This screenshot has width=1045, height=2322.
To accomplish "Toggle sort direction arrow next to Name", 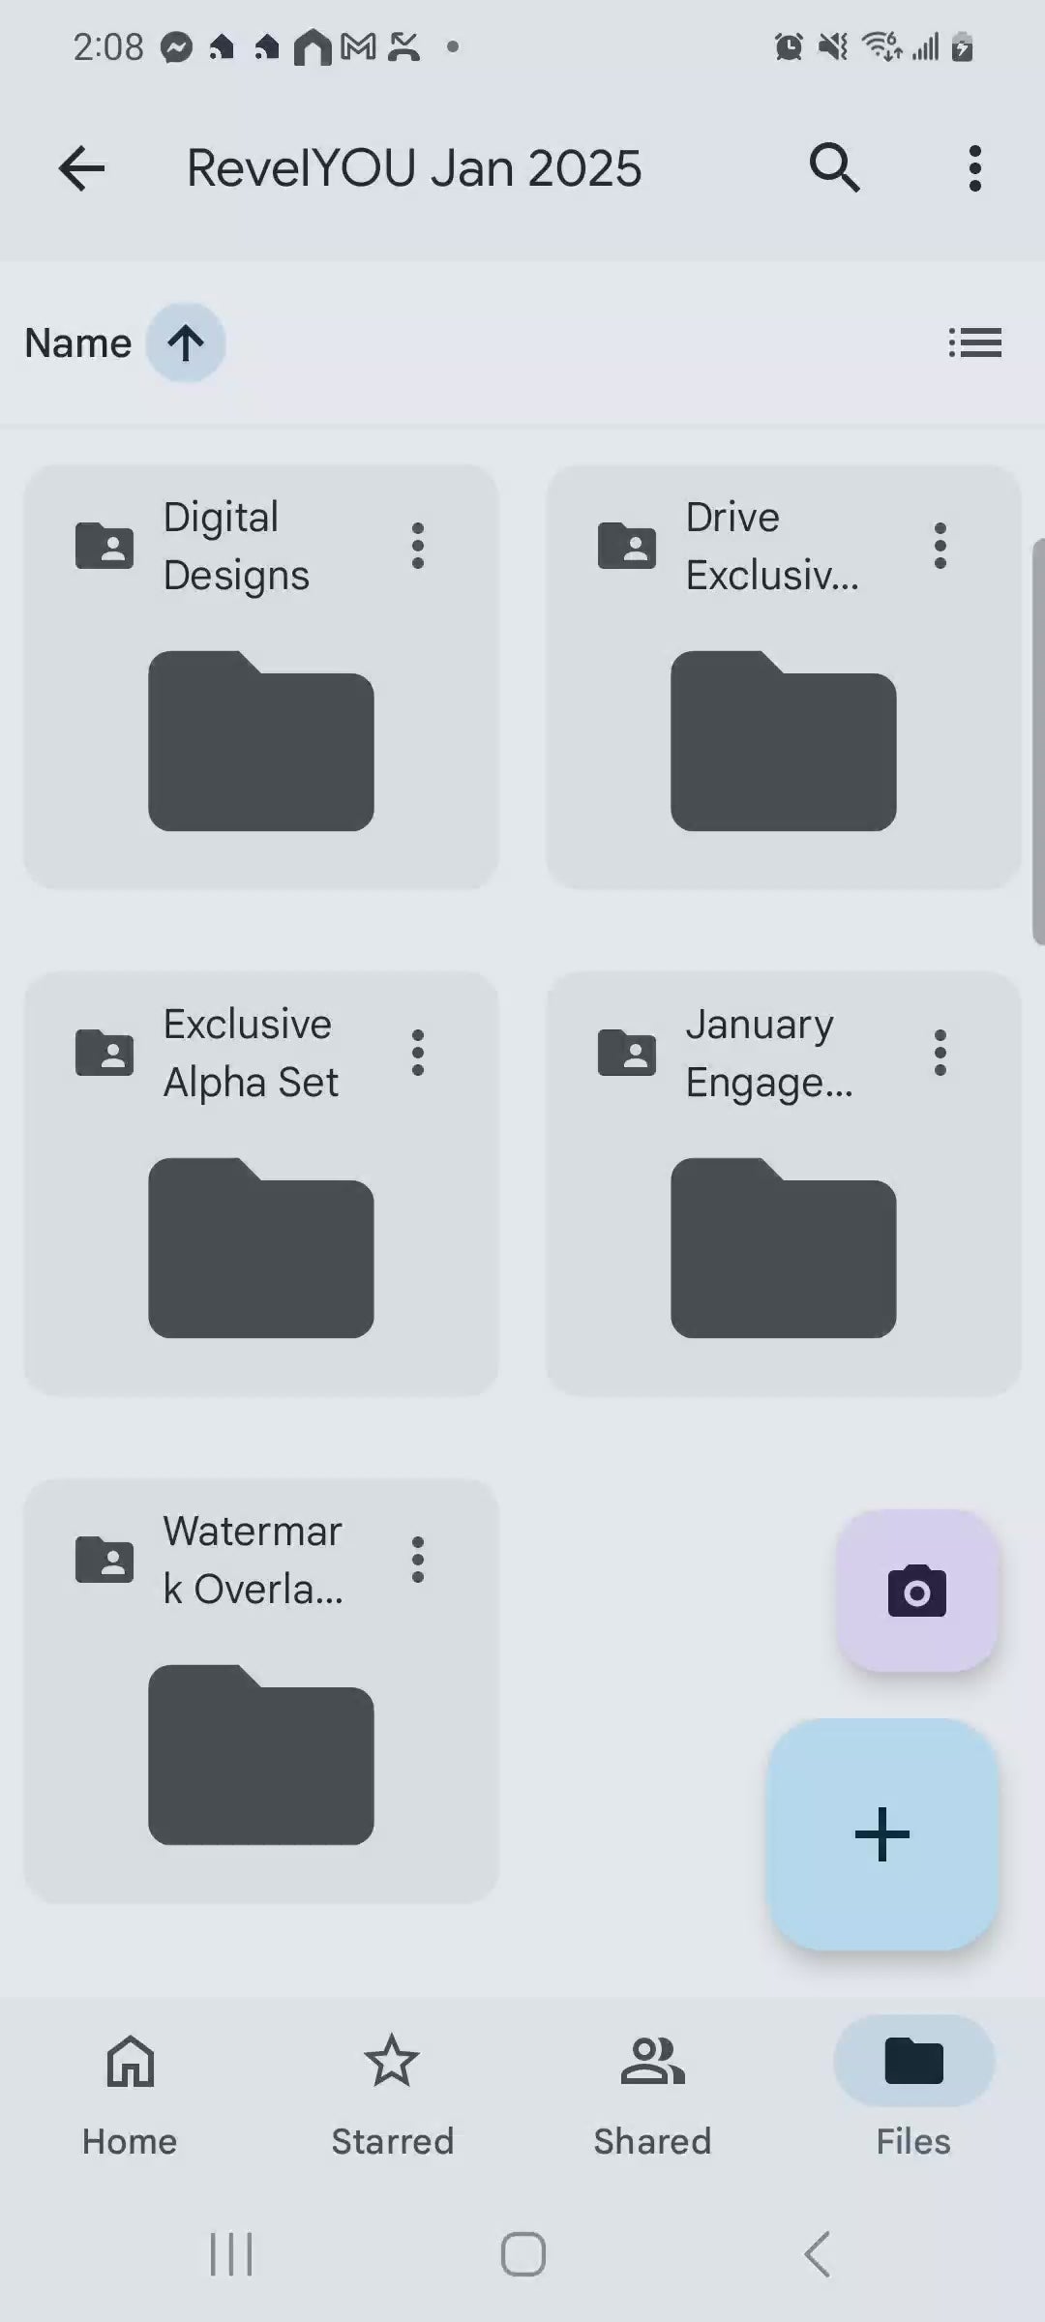I will click(x=186, y=342).
